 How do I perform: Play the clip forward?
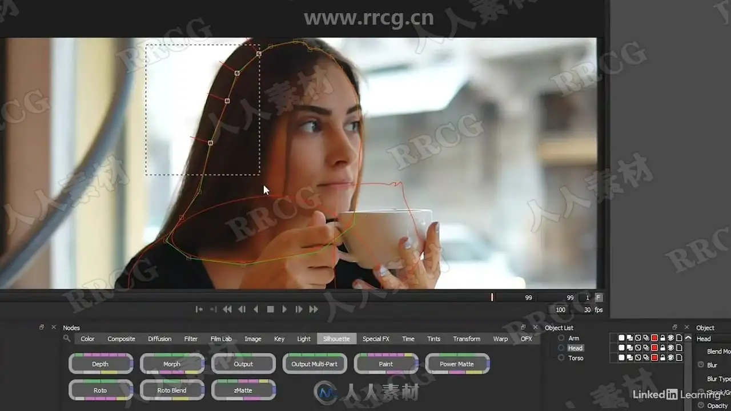284,309
